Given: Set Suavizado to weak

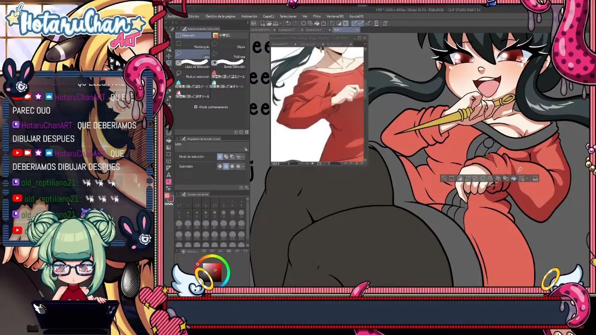Looking at the screenshot, I should point(226,167).
